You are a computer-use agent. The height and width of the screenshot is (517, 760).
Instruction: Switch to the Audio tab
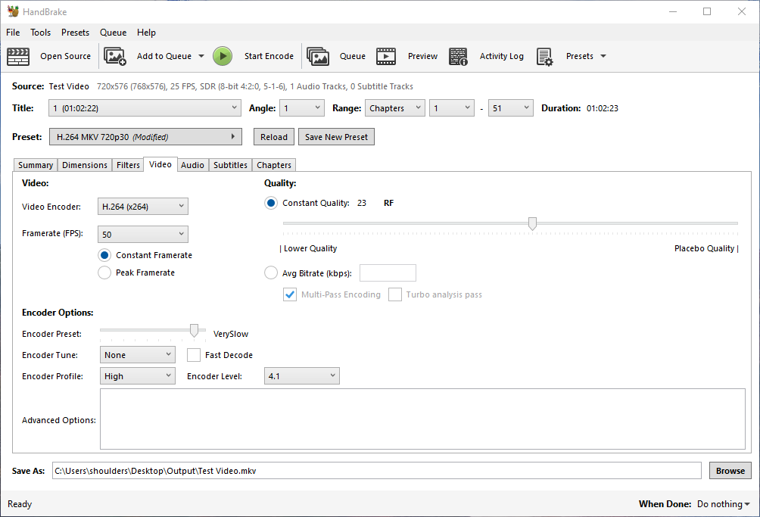tap(192, 165)
